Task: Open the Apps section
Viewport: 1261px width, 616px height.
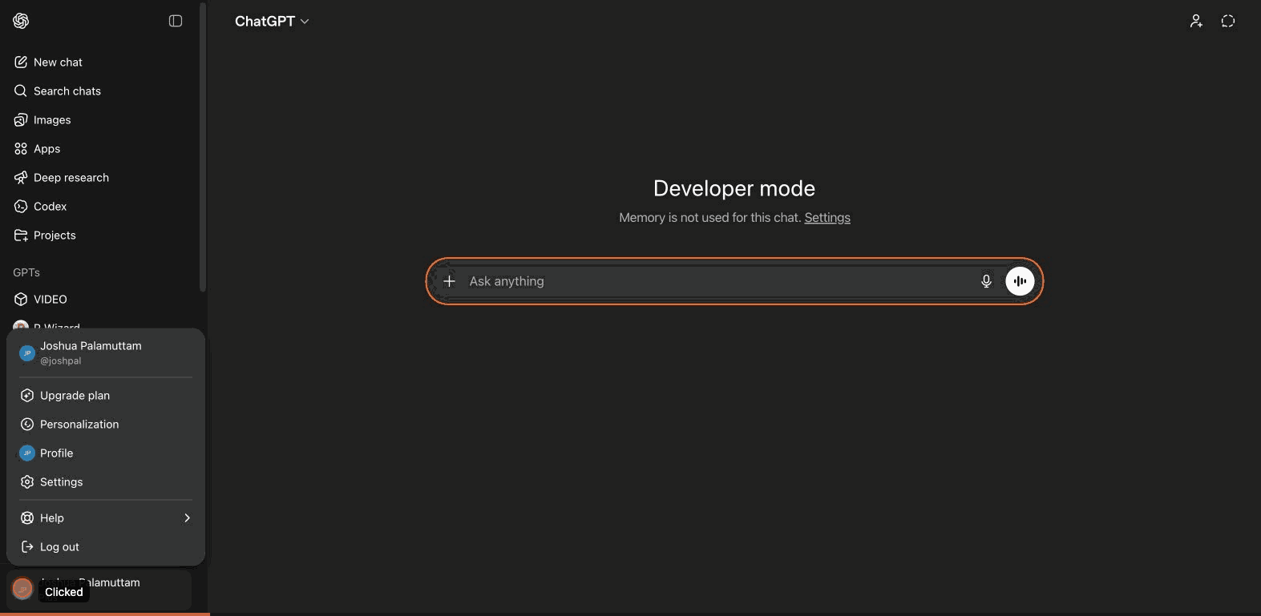Action: pyautogui.click(x=100, y=148)
